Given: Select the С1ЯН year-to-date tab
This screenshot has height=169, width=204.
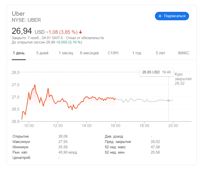Looking at the screenshot, I should click(x=113, y=53).
